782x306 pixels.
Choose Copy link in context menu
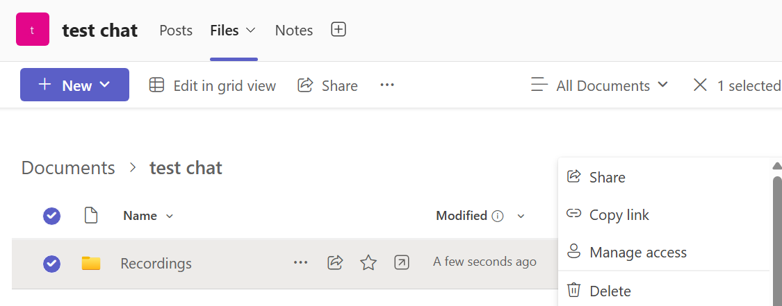point(619,215)
